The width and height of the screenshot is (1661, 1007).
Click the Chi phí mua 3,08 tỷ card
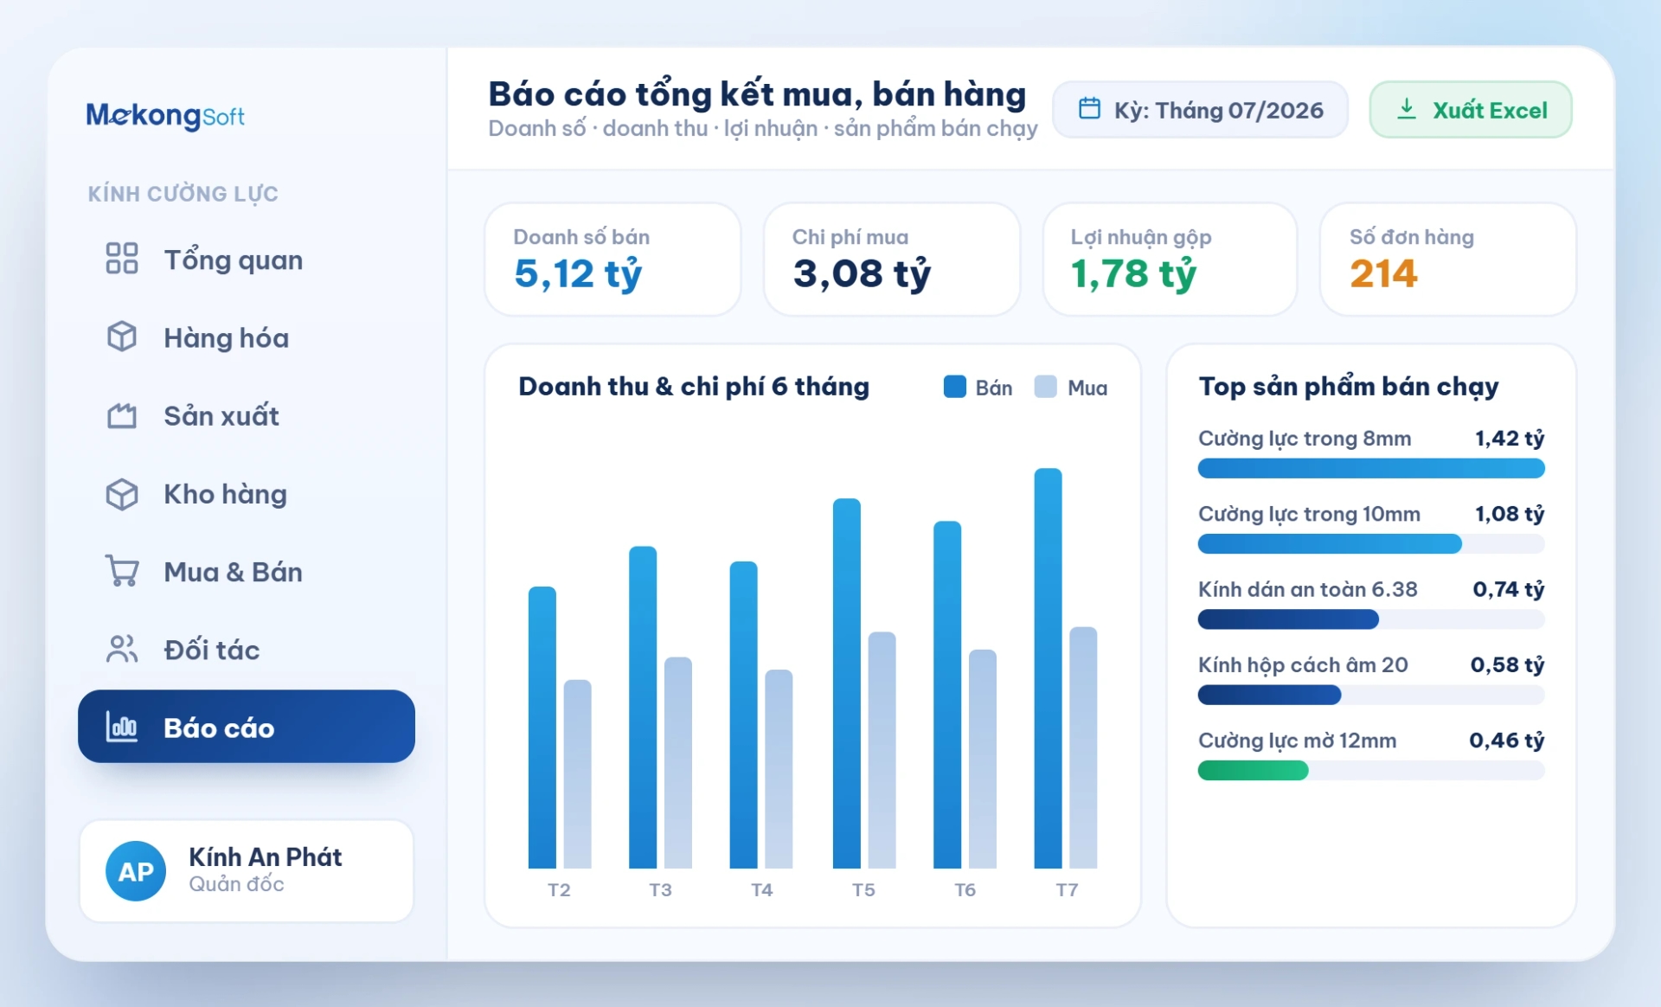[x=892, y=260]
